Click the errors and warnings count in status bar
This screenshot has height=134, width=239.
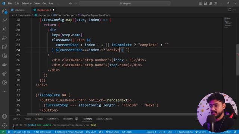(x=91, y=132)
